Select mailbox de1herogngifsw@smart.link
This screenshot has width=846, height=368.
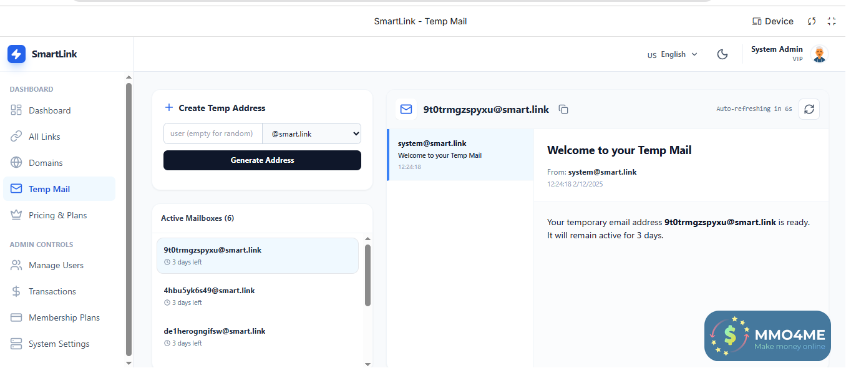coord(258,337)
